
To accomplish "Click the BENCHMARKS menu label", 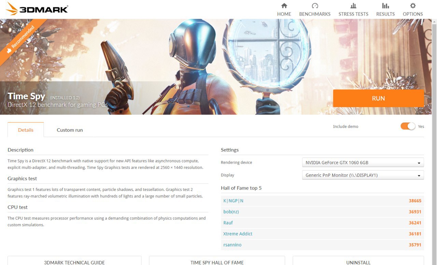I will point(315,14).
